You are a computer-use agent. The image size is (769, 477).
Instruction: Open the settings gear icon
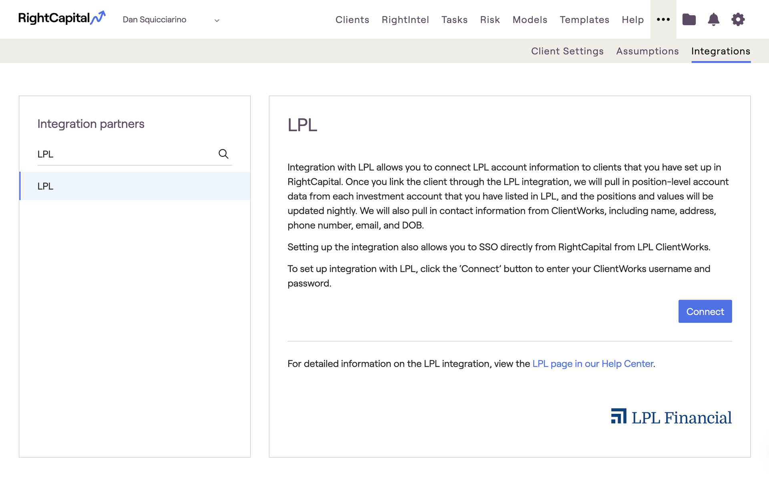(x=738, y=19)
